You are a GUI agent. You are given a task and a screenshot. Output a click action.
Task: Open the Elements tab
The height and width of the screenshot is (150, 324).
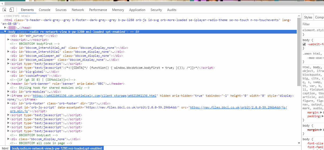coord(27,10)
